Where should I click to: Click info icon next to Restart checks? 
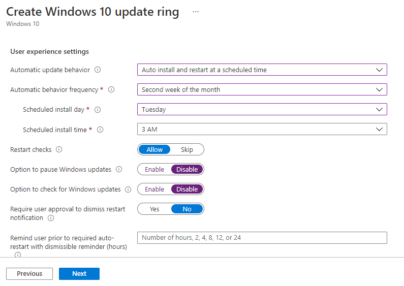(59, 149)
